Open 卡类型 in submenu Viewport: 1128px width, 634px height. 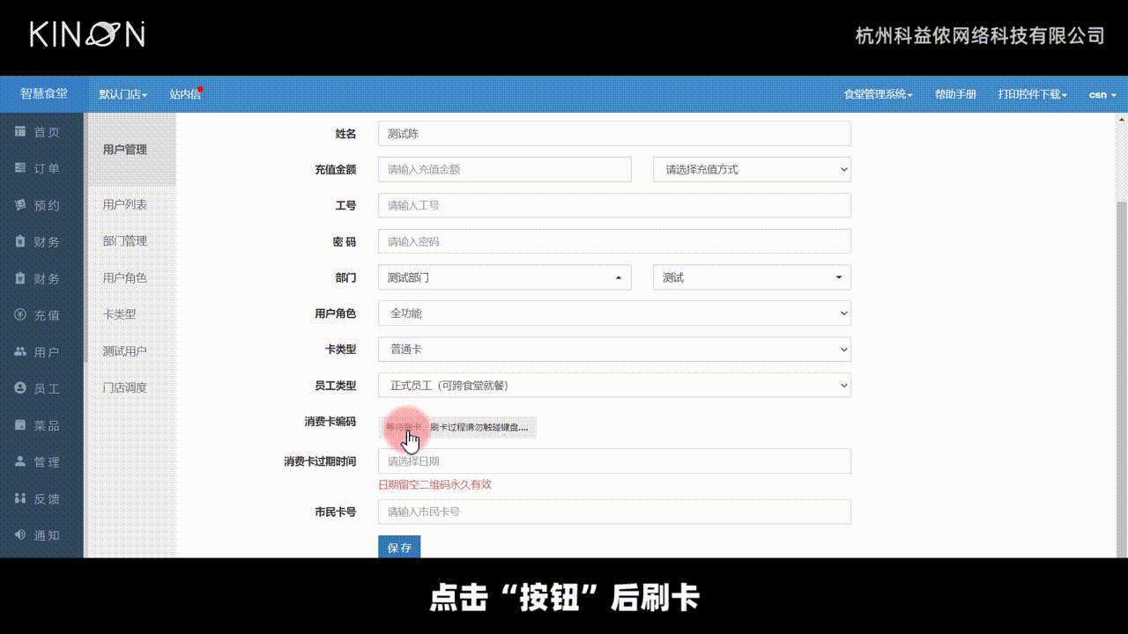tap(119, 314)
